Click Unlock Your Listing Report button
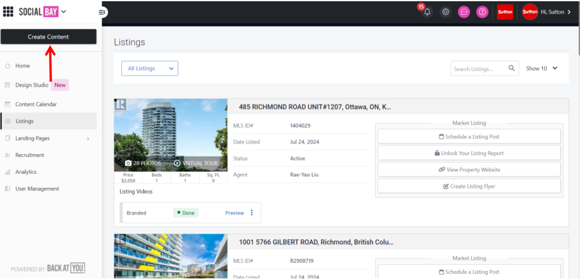580x279 pixels. coord(469,153)
